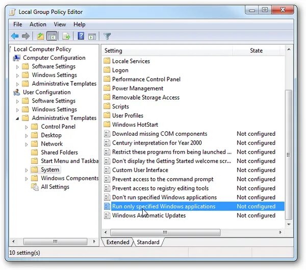Collapse Administrative Templates under User Configuration
This screenshot has width=306, height=270.
pyautogui.click(x=17, y=118)
